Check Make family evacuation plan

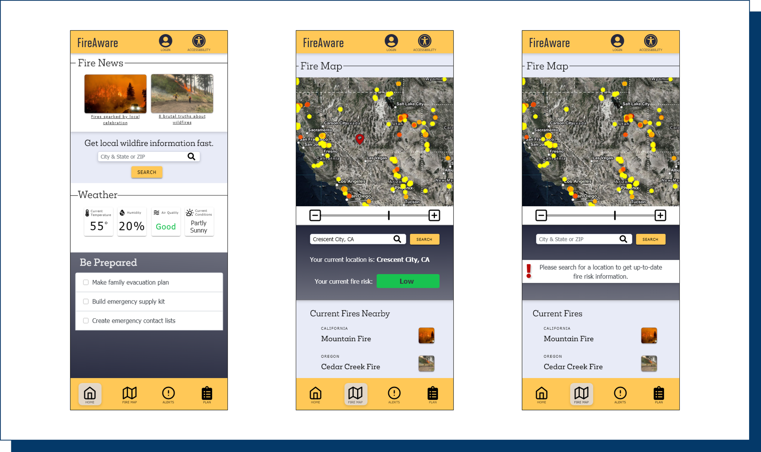[86, 282]
